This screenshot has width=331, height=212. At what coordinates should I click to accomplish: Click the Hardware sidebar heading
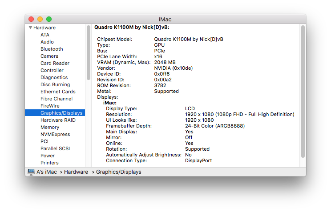coord(44,28)
